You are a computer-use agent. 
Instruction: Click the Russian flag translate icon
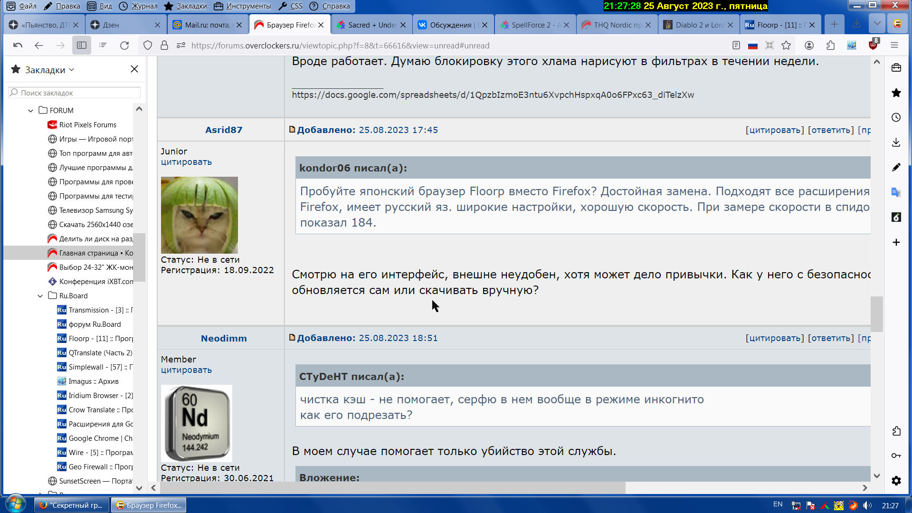pyautogui.click(x=753, y=46)
